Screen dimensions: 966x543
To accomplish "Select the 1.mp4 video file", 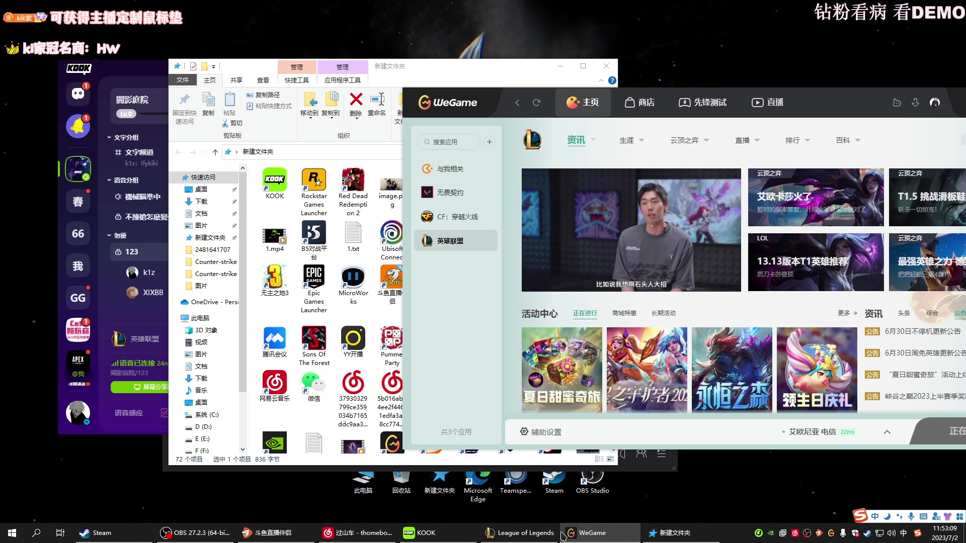I will (x=275, y=239).
